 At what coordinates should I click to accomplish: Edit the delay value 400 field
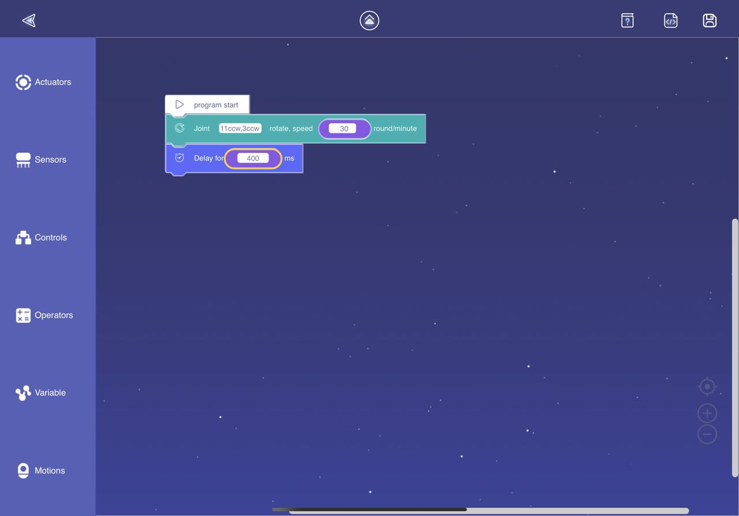253,158
